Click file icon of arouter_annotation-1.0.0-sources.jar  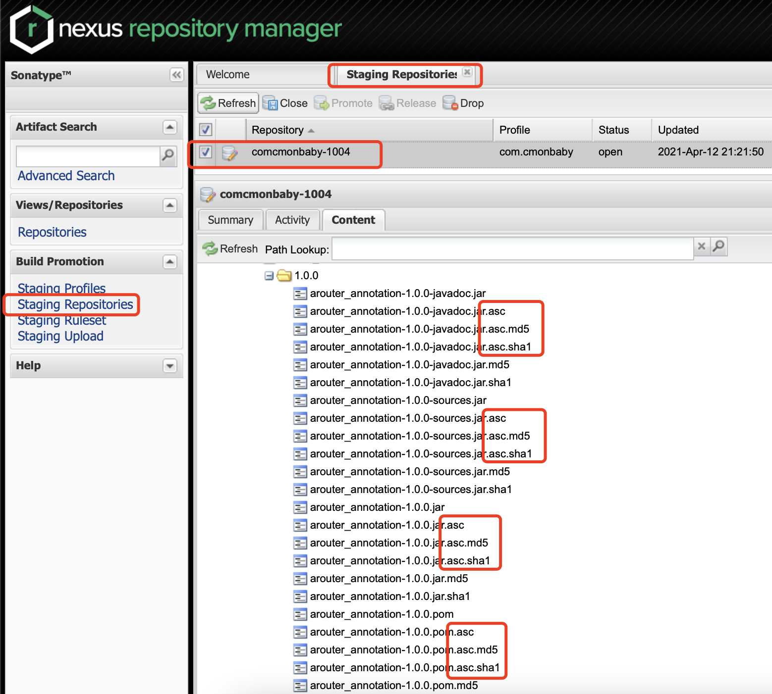coord(300,400)
